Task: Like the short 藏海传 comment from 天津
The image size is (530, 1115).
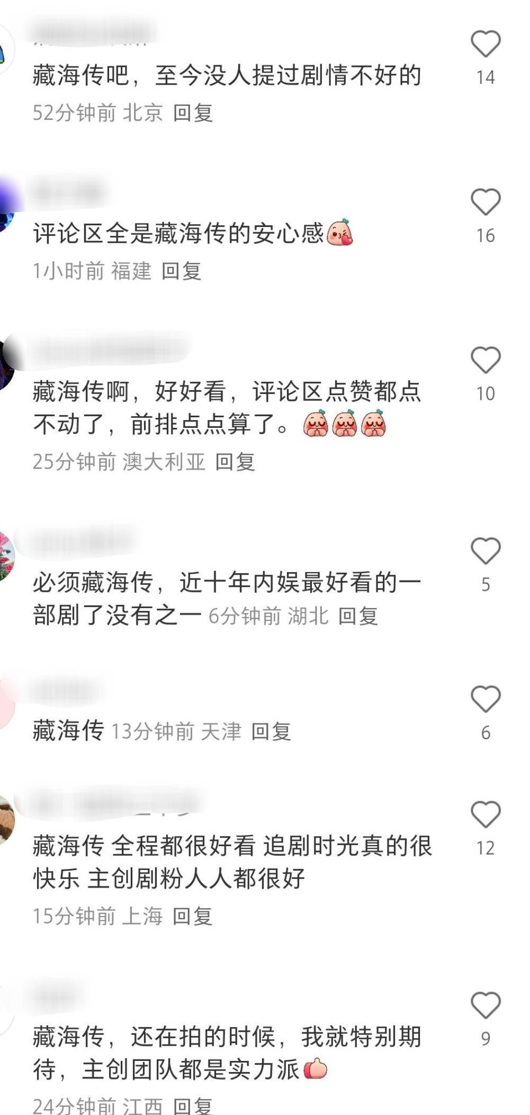Action: click(x=486, y=700)
